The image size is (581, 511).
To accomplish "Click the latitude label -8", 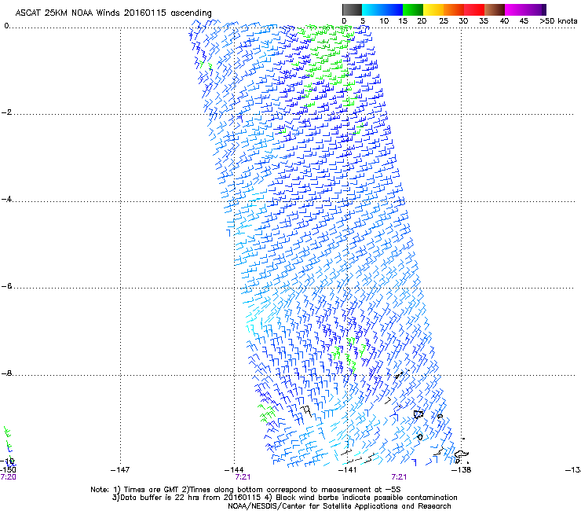I will (6, 373).
